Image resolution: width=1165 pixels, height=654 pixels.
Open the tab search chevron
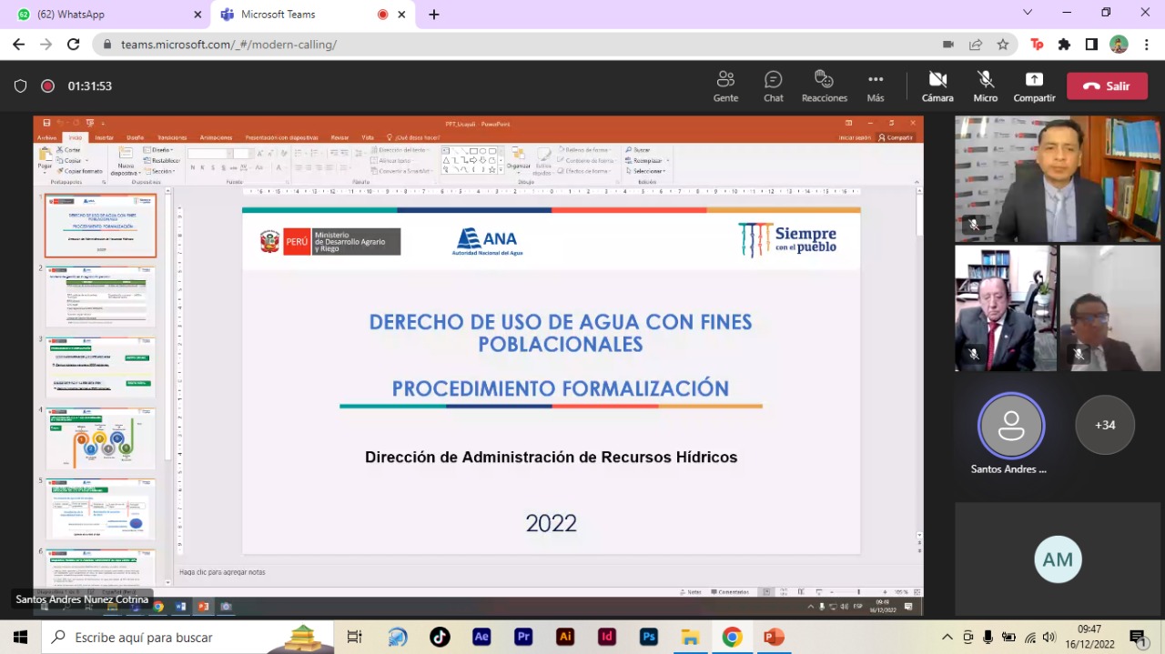pyautogui.click(x=1028, y=13)
